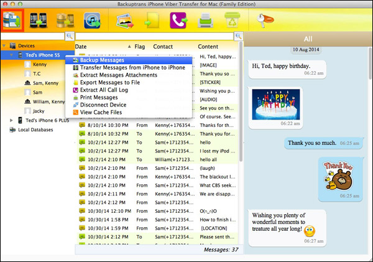Viewport: 373px width, 262px height.
Task: Choose Backup Messages from the context menu
Action: coord(129,60)
